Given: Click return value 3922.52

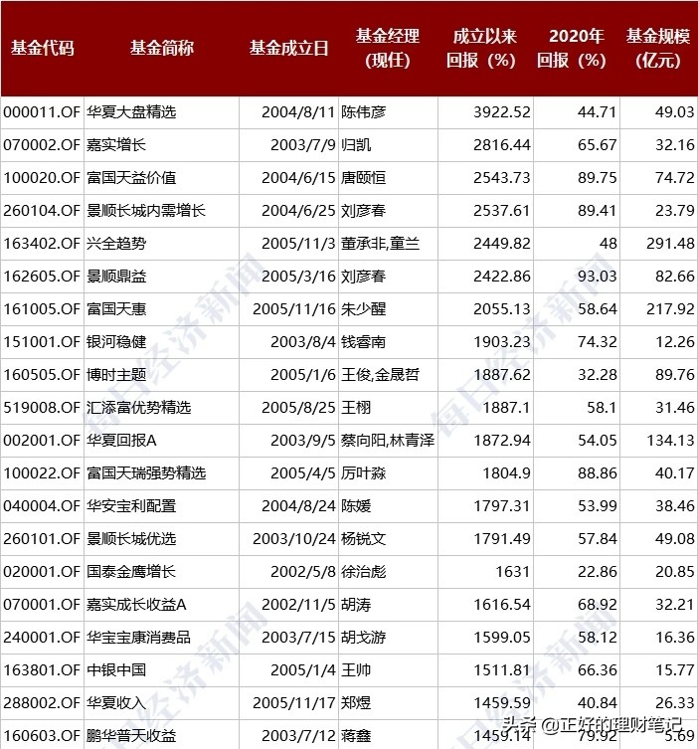Looking at the screenshot, I should (x=502, y=112).
